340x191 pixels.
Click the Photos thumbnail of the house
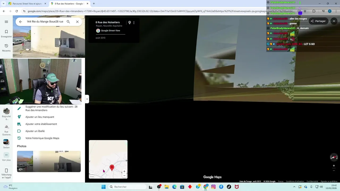point(49,161)
